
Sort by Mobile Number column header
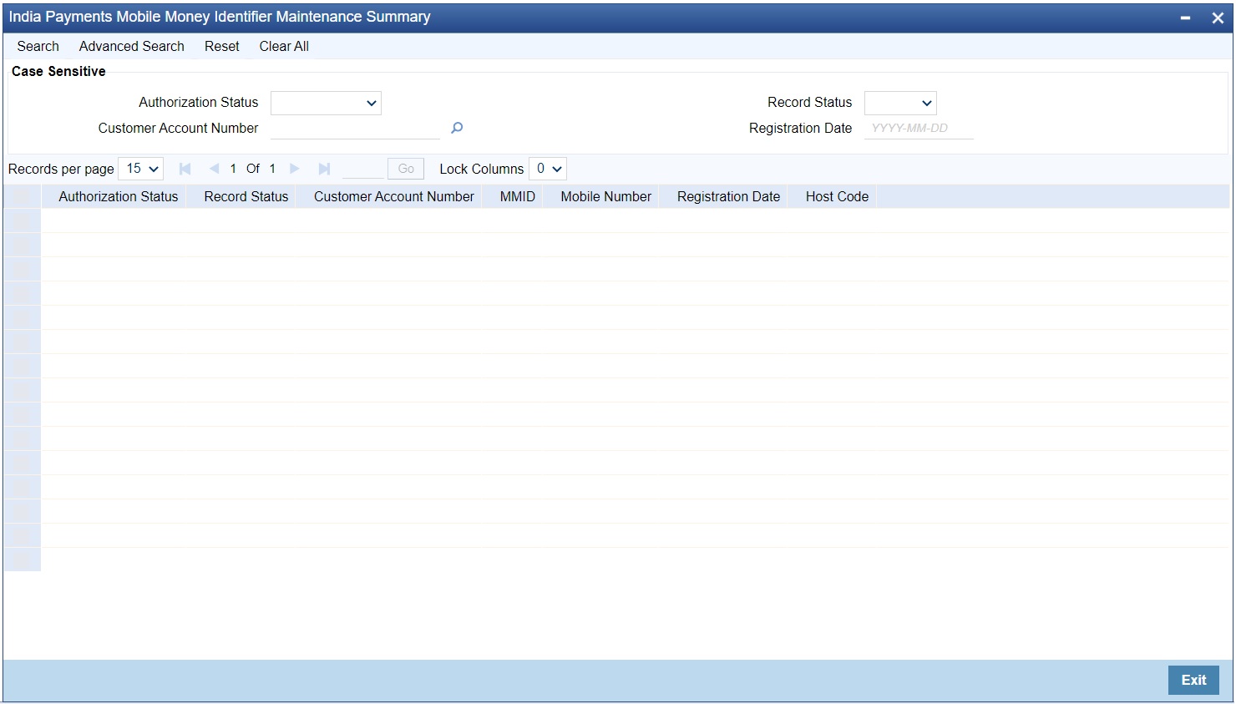[606, 196]
